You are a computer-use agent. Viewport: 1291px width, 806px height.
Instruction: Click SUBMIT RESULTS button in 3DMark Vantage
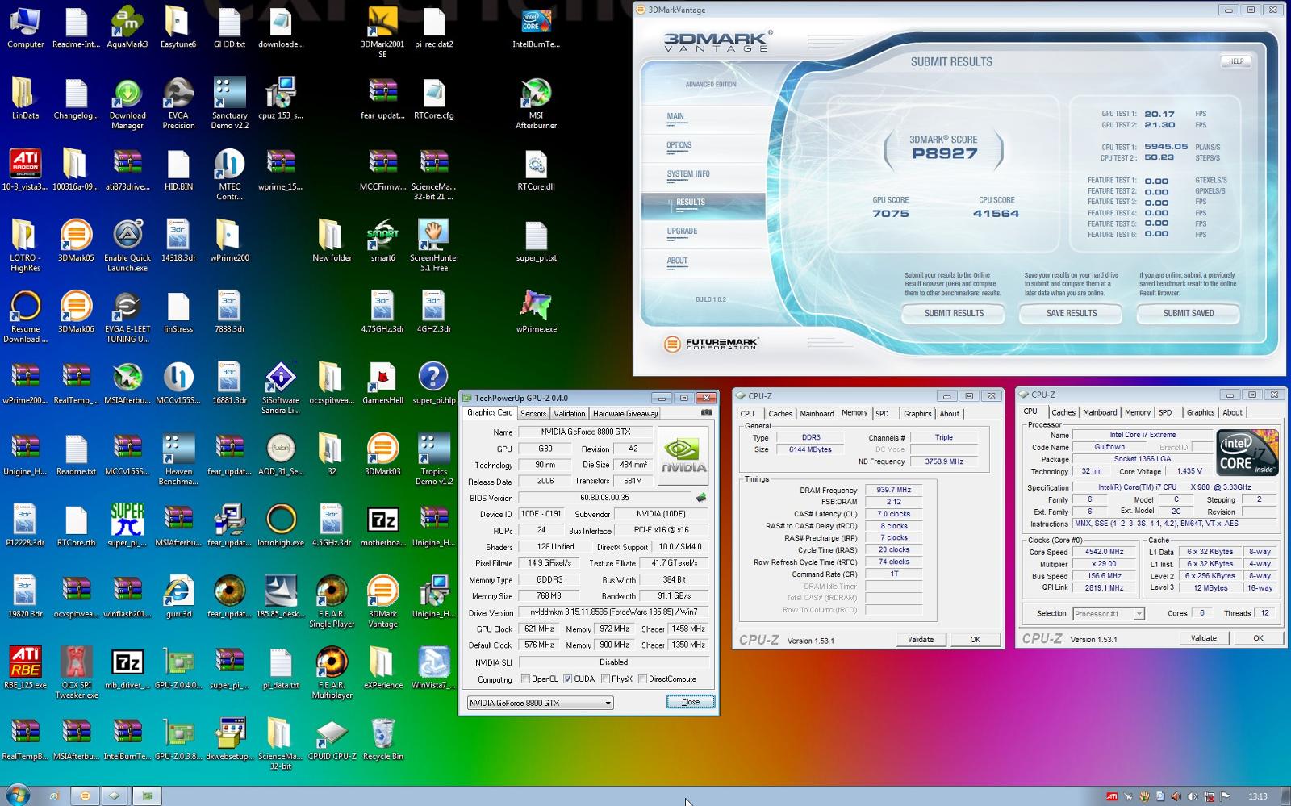[954, 313]
